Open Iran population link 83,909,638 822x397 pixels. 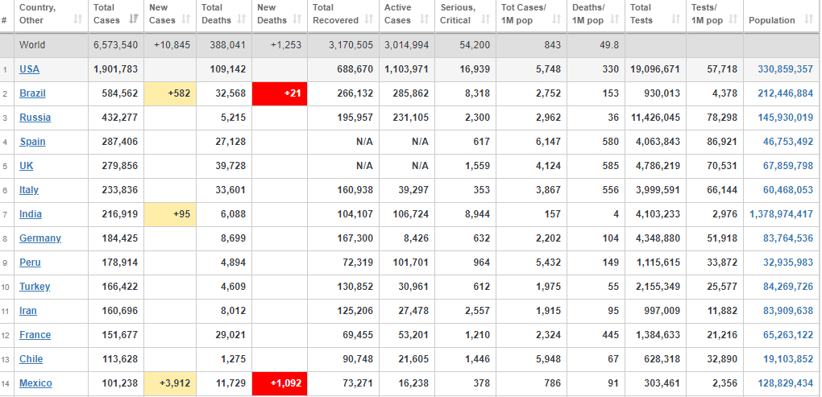click(x=788, y=311)
